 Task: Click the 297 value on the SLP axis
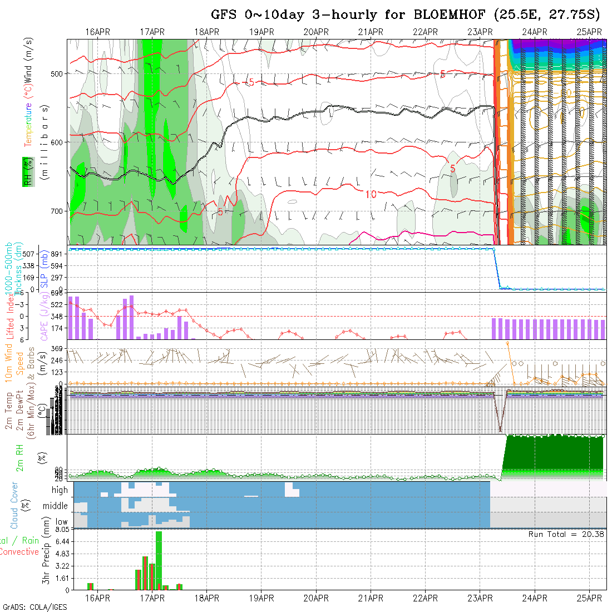57,278
